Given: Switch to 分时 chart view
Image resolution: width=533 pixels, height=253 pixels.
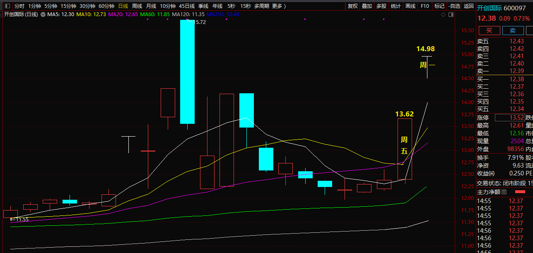Looking at the screenshot, I should tap(19, 6).
